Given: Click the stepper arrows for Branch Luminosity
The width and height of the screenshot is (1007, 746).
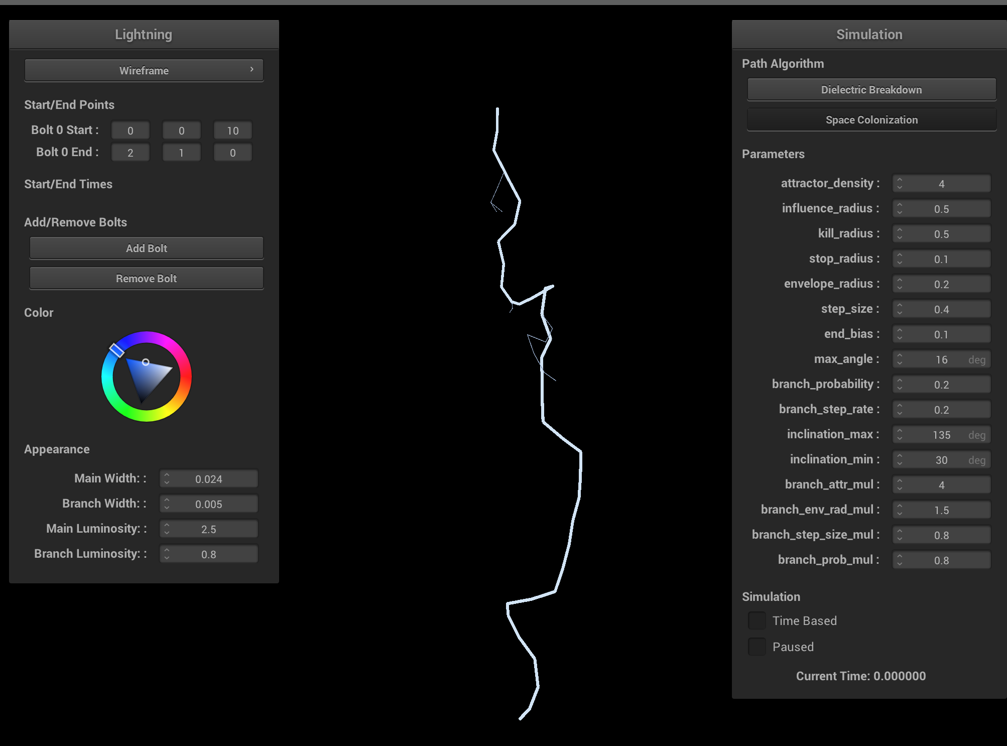Looking at the screenshot, I should [167, 554].
